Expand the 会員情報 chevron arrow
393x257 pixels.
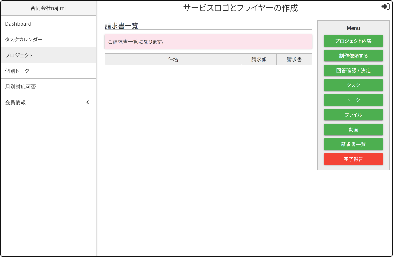pos(88,102)
